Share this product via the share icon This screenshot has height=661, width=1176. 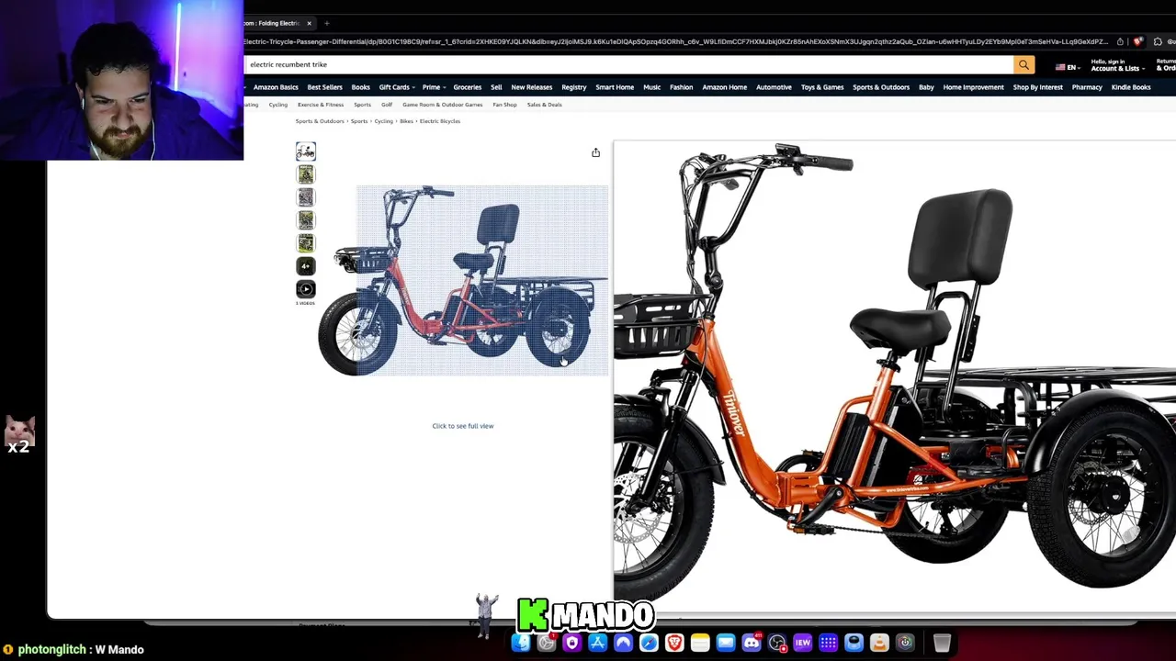point(595,152)
